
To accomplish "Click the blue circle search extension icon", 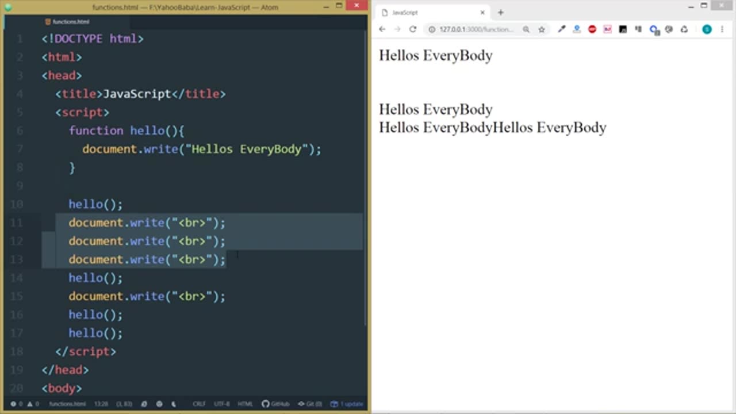I will coord(654,30).
